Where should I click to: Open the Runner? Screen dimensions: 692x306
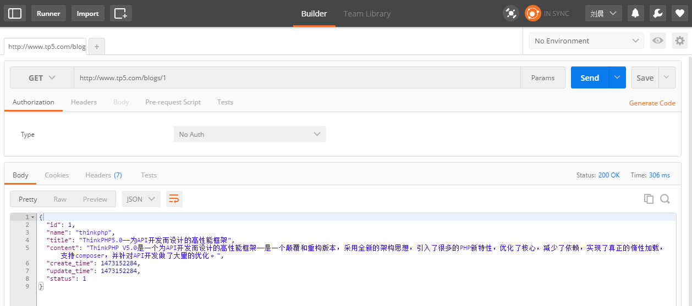(48, 14)
